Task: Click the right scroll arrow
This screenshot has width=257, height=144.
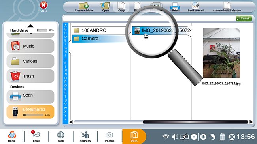Action: [251, 122]
